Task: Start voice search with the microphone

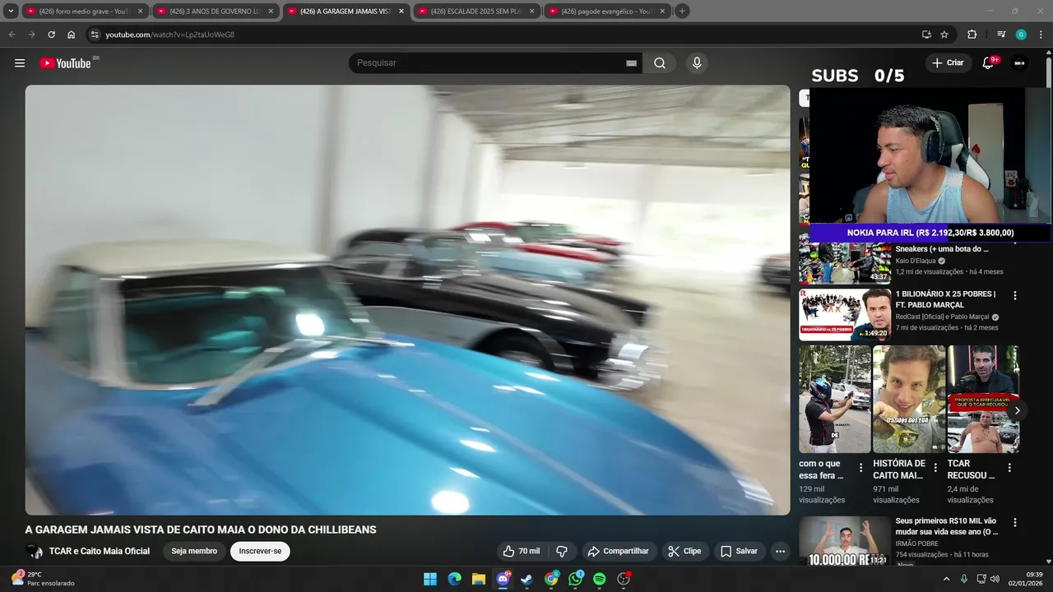Action: [697, 63]
